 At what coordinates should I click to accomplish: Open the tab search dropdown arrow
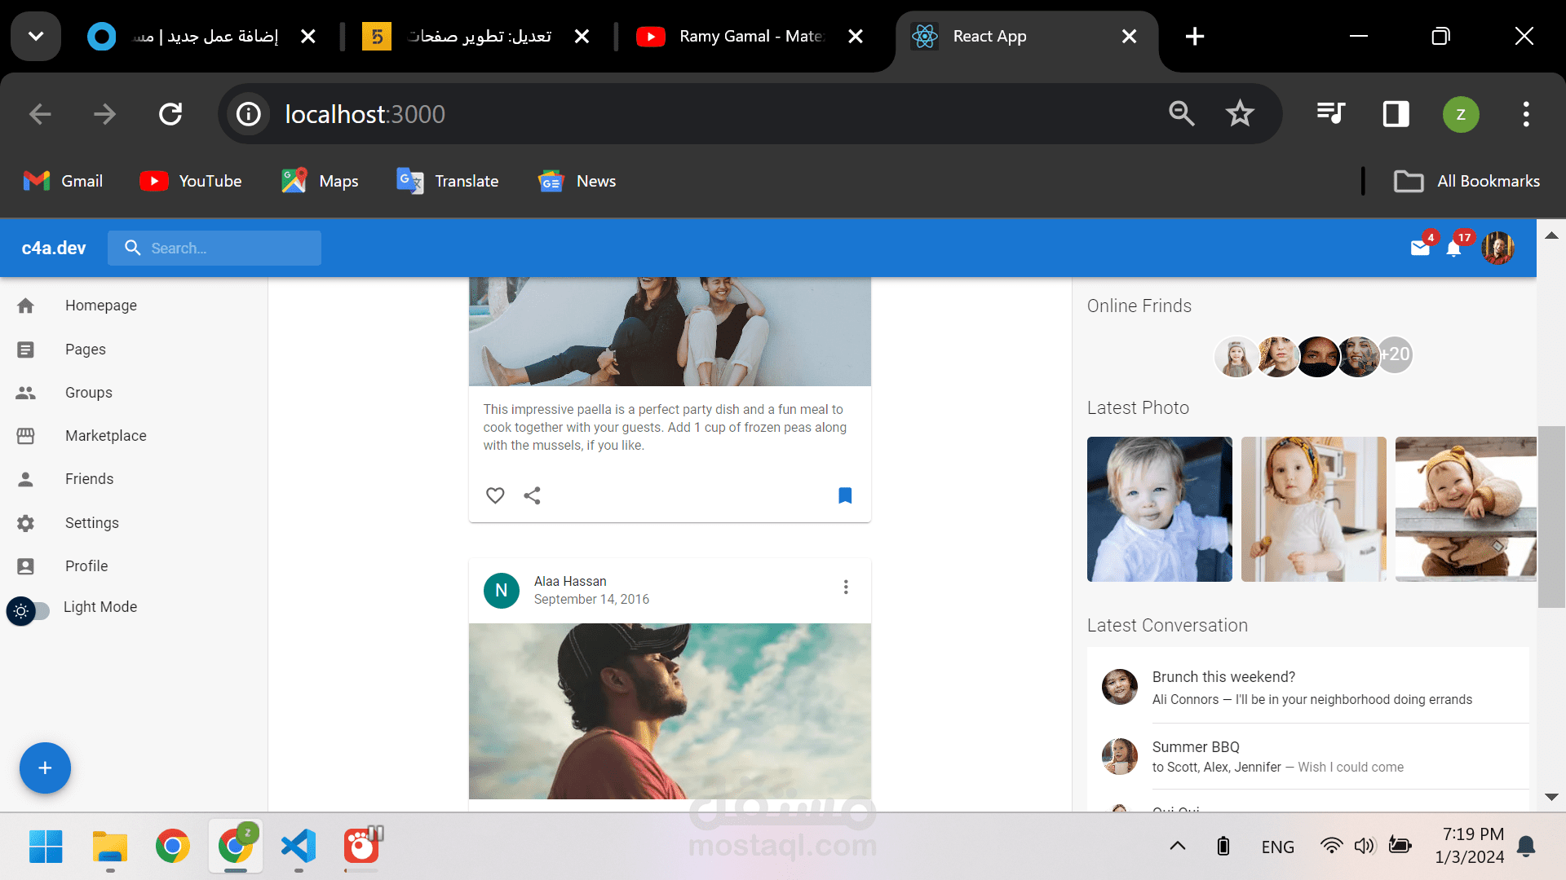[36, 36]
